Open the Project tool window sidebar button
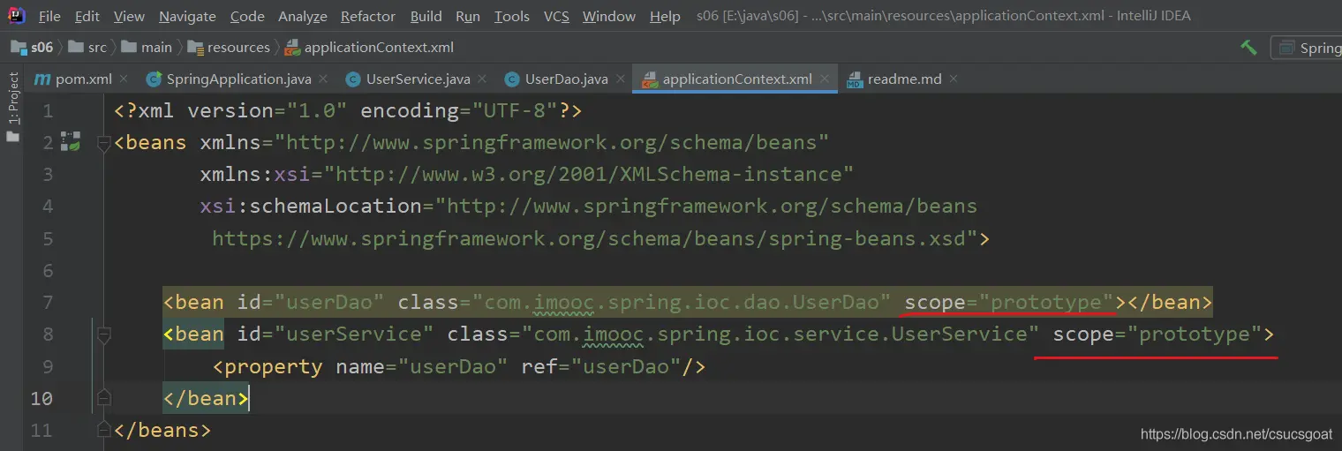 (x=11, y=108)
